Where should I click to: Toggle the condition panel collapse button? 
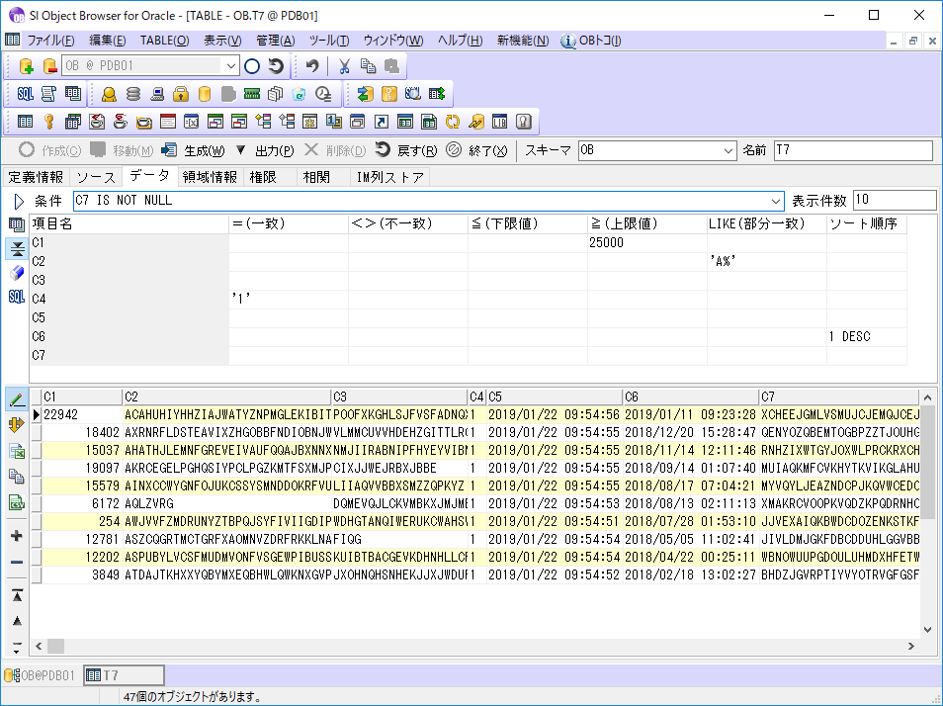tap(17, 248)
